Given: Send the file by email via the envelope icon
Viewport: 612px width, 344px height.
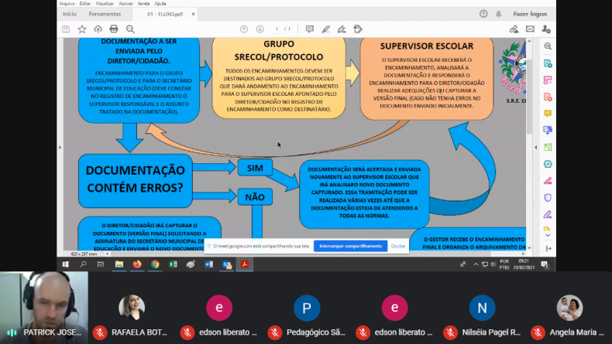Looking at the screenshot, I should click(530, 29).
